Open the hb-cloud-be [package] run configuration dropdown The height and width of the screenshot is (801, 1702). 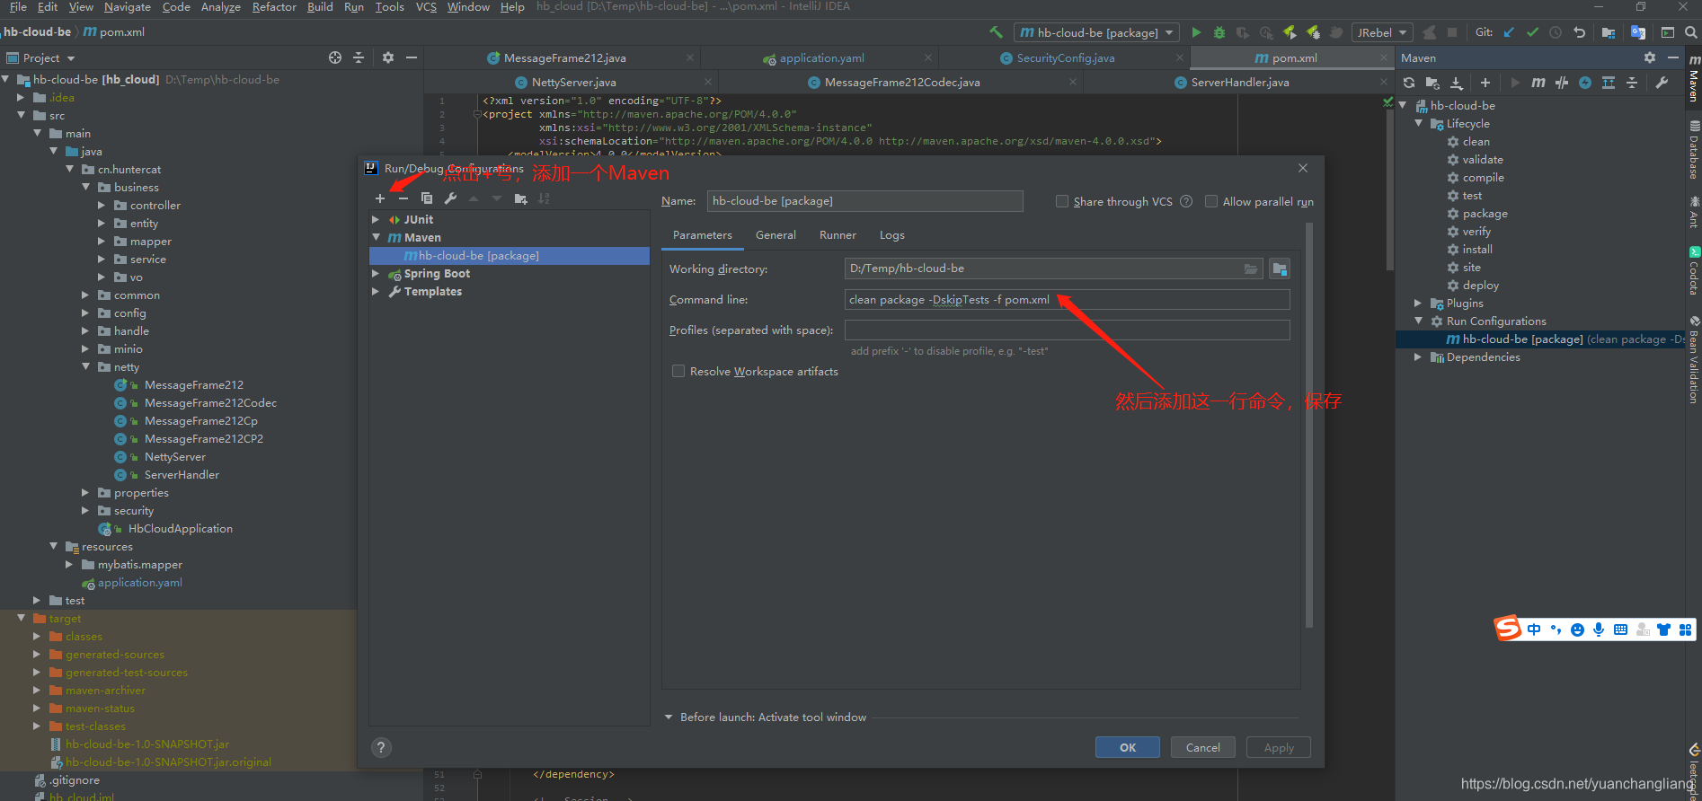(x=1096, y=32)
